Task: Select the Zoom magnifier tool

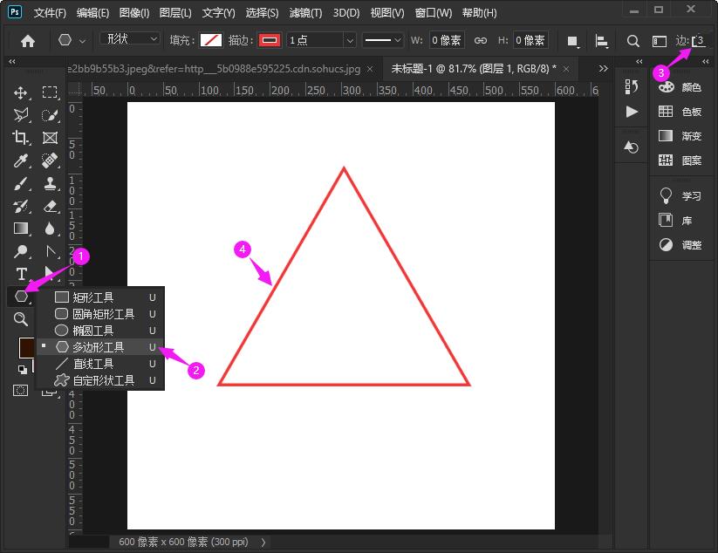Action: point(21,319)
